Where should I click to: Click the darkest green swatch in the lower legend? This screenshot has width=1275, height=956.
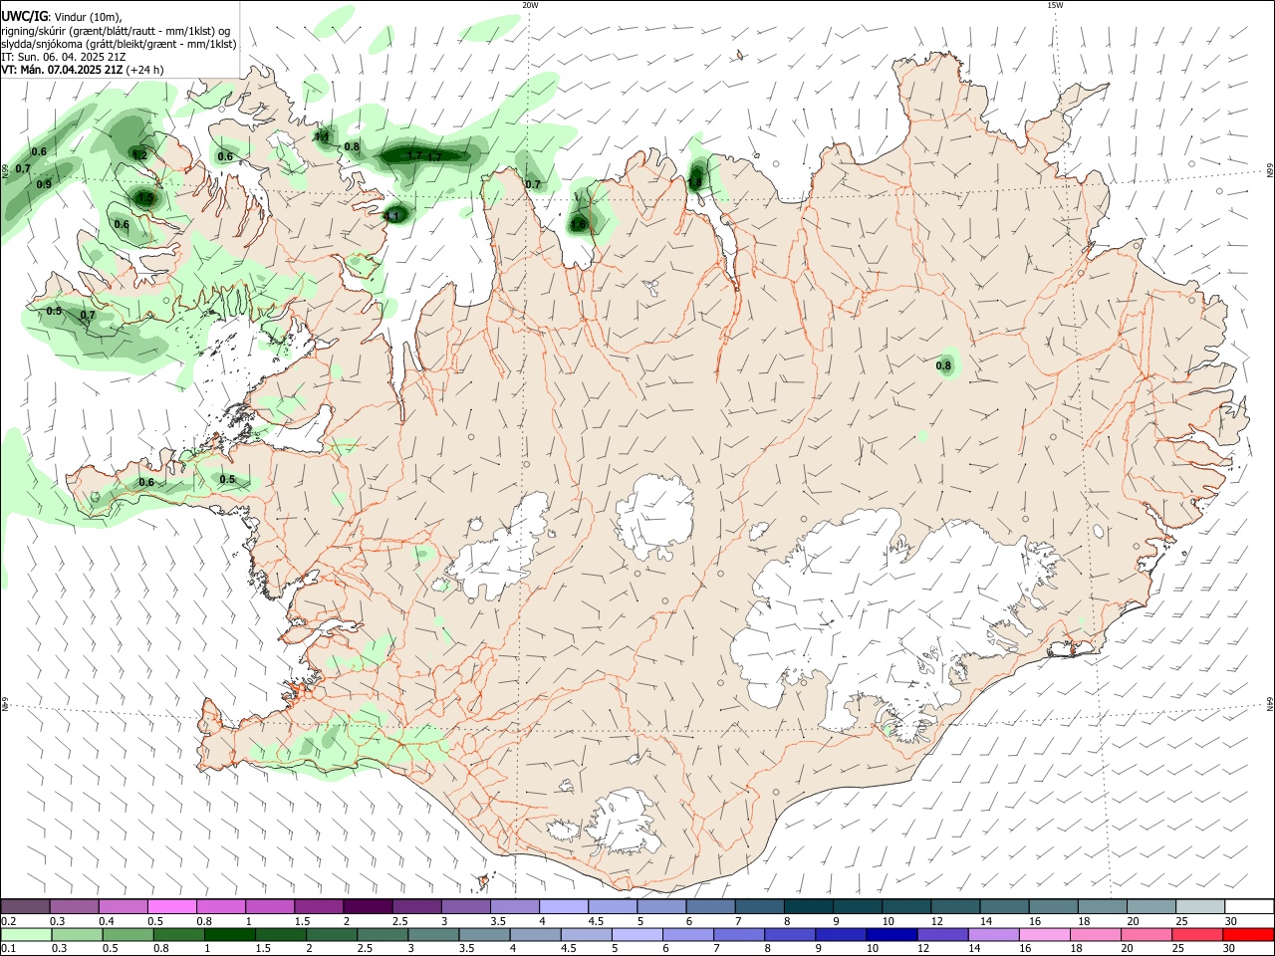click(231, 935)
